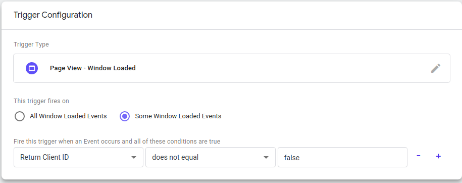Add a condition row with plus icon
The image size is (462, 183).
[x=438, y=156]
